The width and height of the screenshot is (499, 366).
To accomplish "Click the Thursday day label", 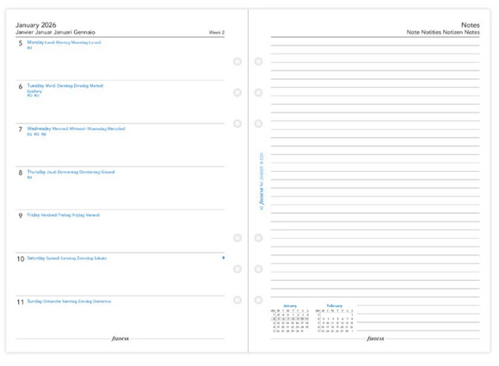I will (x=71, y=172).
